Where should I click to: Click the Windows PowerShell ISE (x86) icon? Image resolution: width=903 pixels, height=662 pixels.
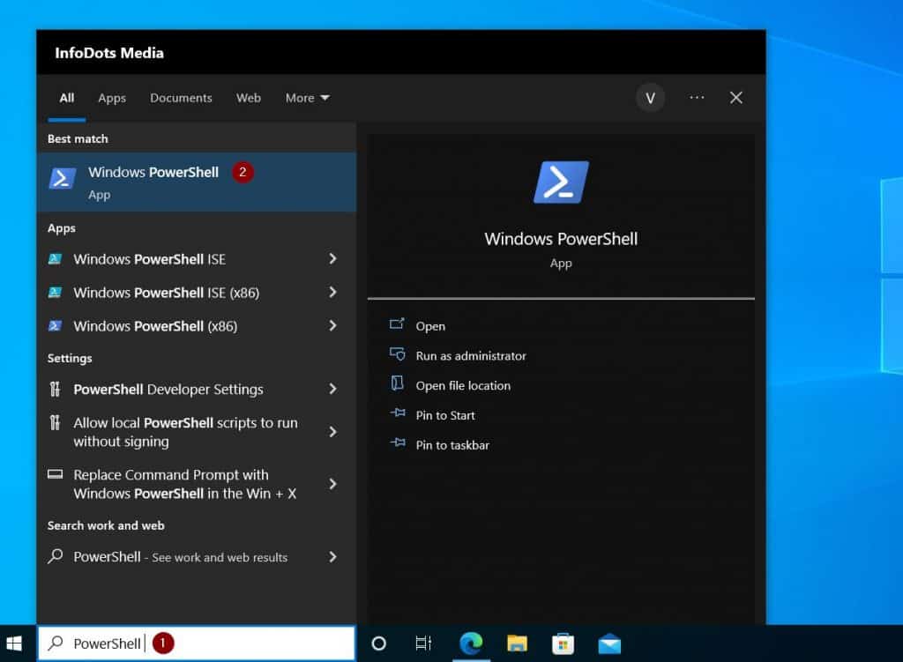[x=56, y=293]
